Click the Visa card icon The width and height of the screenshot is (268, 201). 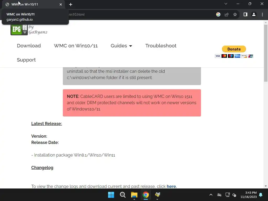click(217, 56)
